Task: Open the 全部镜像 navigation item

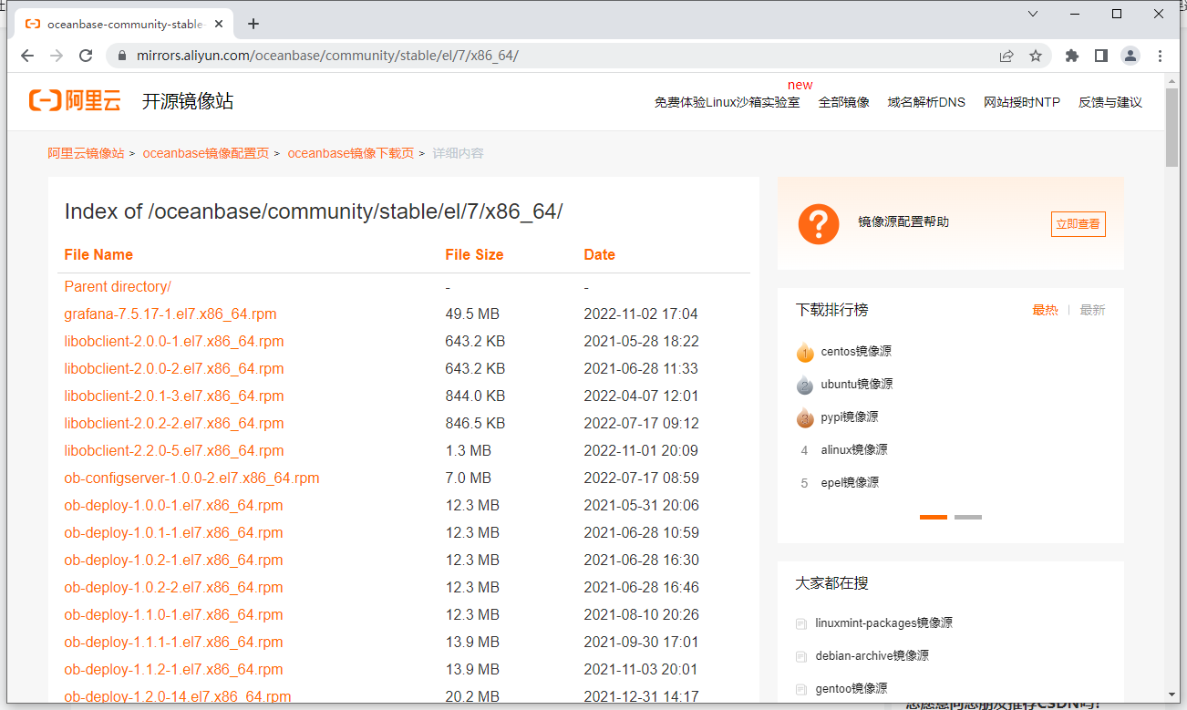Action: click(x=843, y=102)
